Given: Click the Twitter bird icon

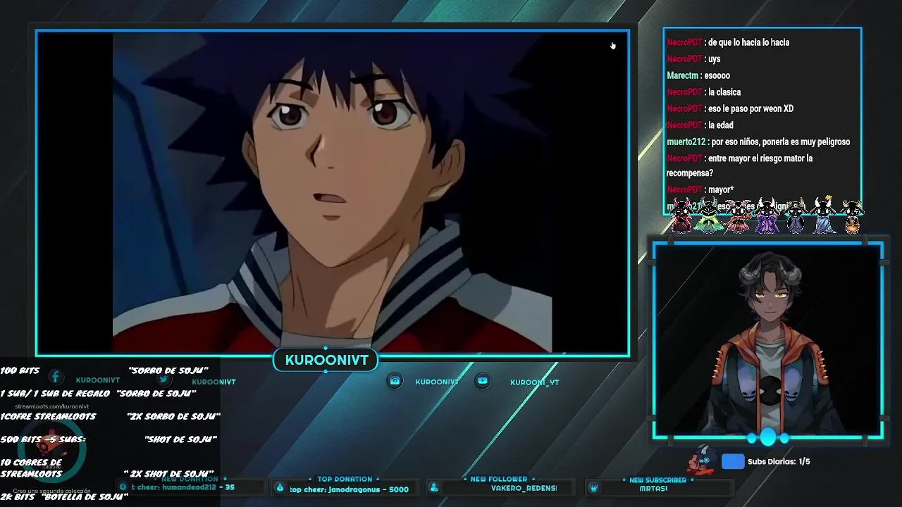Looking at the screenshot, I should click(x=163, y=379).
